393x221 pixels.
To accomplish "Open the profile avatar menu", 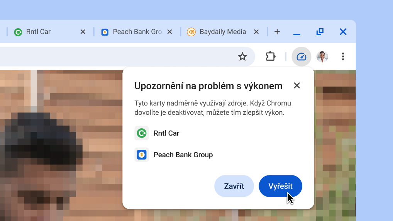I will 322,56.
